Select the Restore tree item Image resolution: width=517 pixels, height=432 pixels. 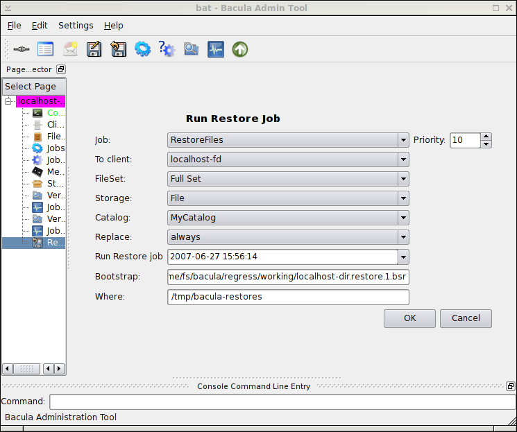point(49,243)
